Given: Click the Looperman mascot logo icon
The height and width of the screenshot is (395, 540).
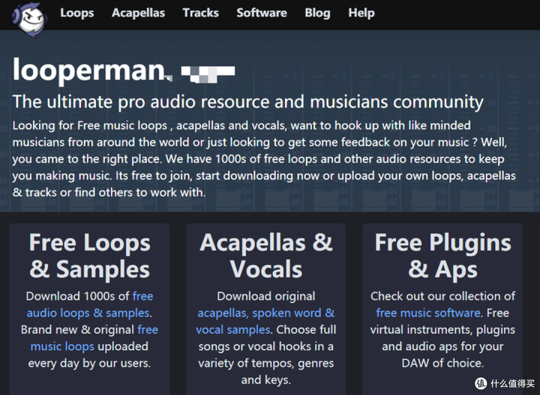Looking at the screenshot, I should 29,19.
